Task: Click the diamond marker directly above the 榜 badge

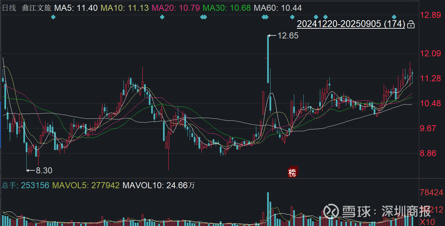Action: (292, 17)
